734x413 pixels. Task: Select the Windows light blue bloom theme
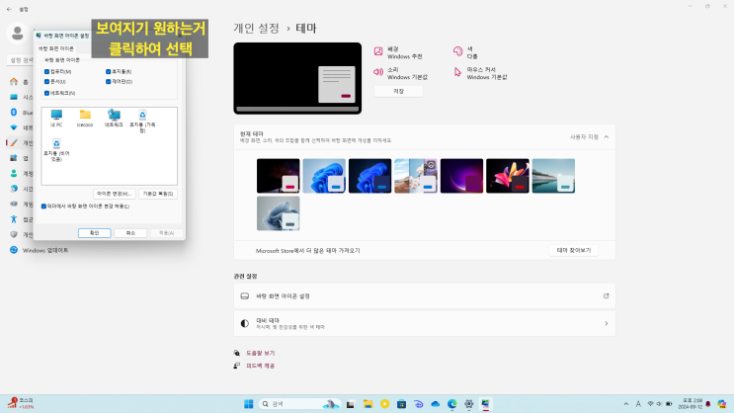[324, 176]
